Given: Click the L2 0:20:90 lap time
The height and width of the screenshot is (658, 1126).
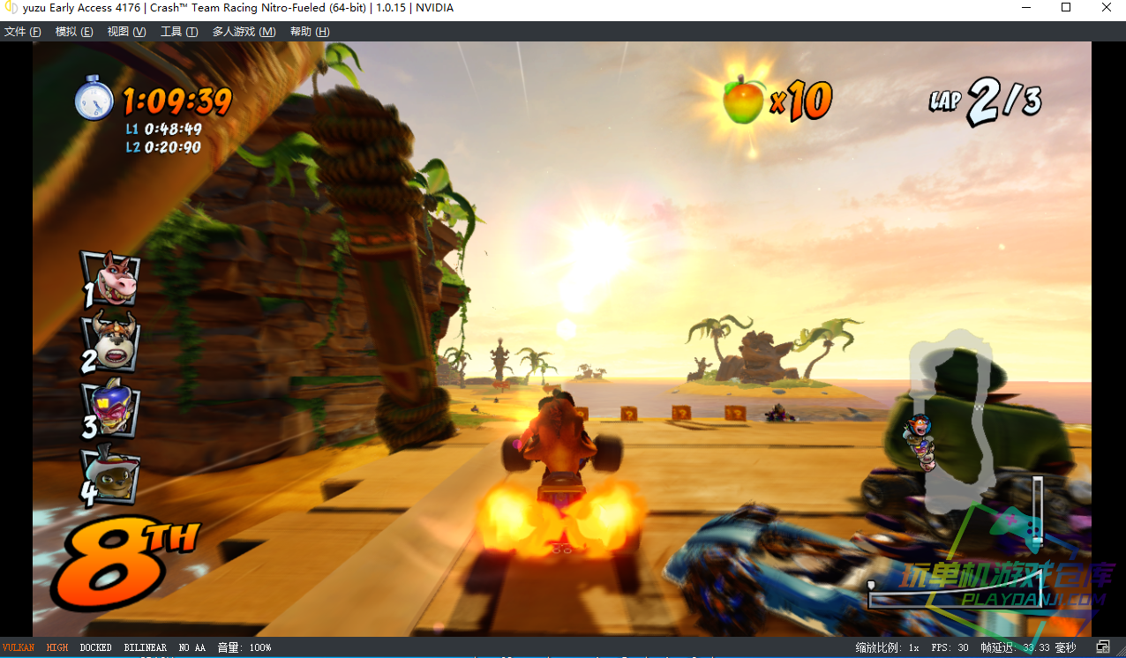Looking at the screenshot, I should click(163, 147).
